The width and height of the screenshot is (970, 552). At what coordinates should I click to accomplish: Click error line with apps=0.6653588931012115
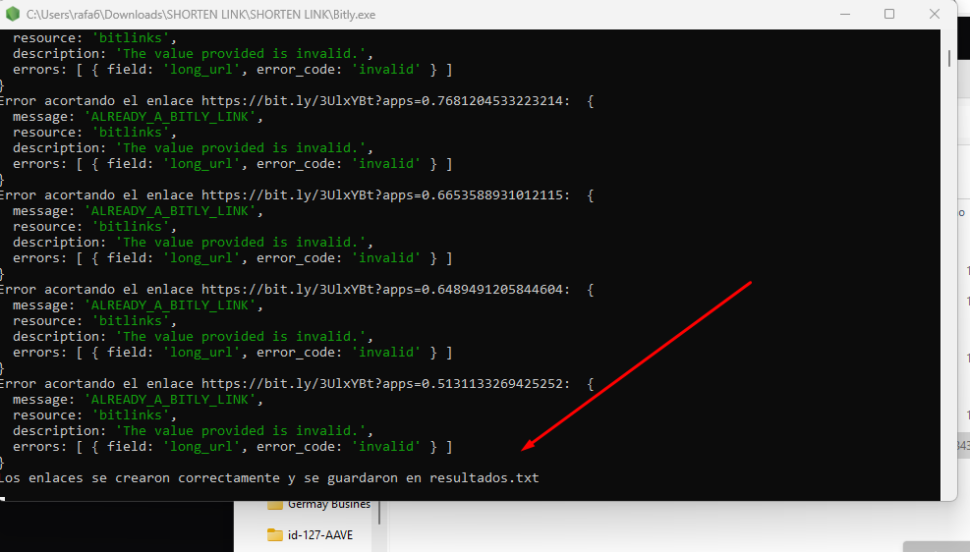tap(297, 195)
